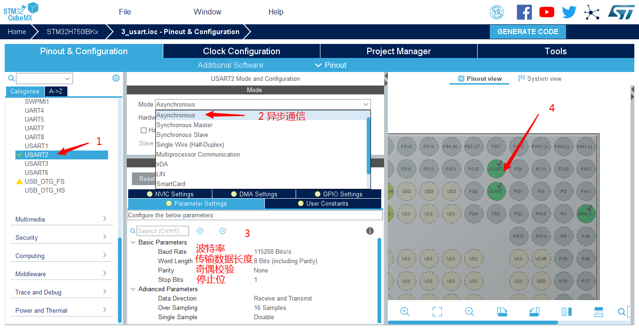Click the parameter search input field

(163, 231)
